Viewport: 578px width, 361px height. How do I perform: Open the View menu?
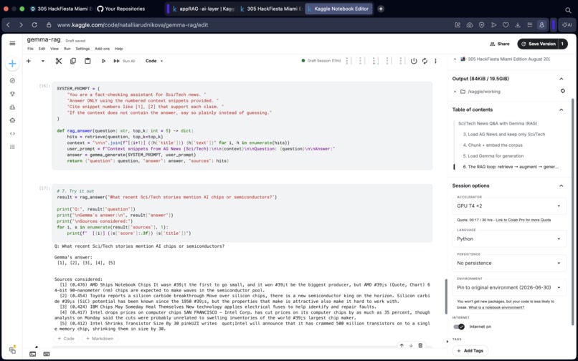click(55, 49)
